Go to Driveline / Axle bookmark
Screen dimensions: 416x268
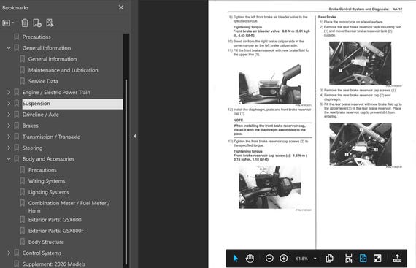click(41, 115)
